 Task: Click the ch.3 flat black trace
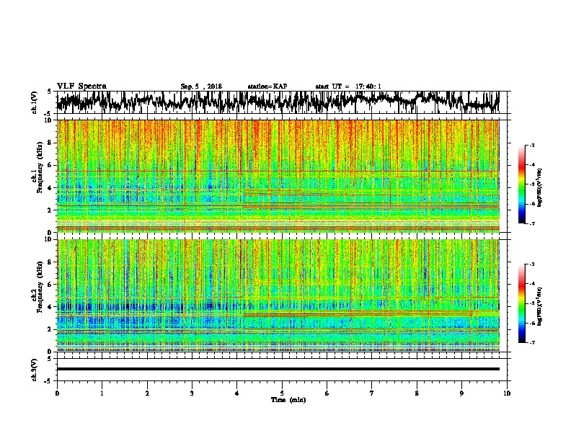coord(278,369)
